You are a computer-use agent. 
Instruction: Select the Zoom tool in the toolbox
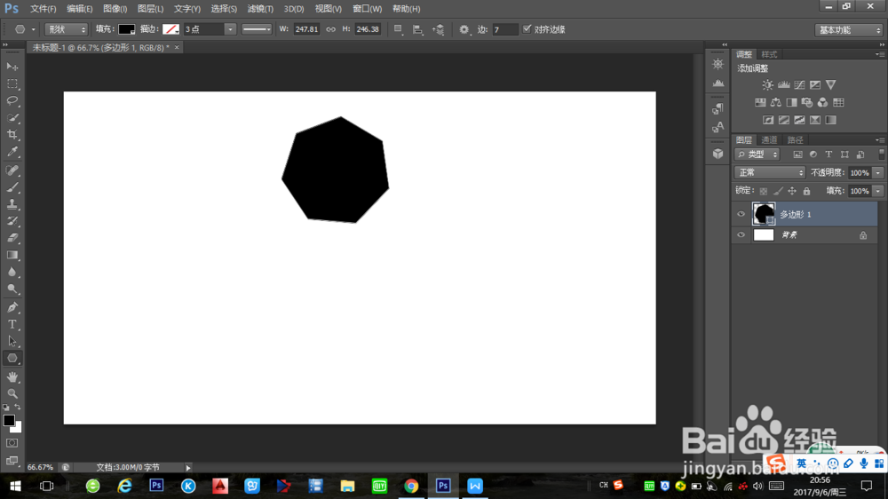(12, 393)
